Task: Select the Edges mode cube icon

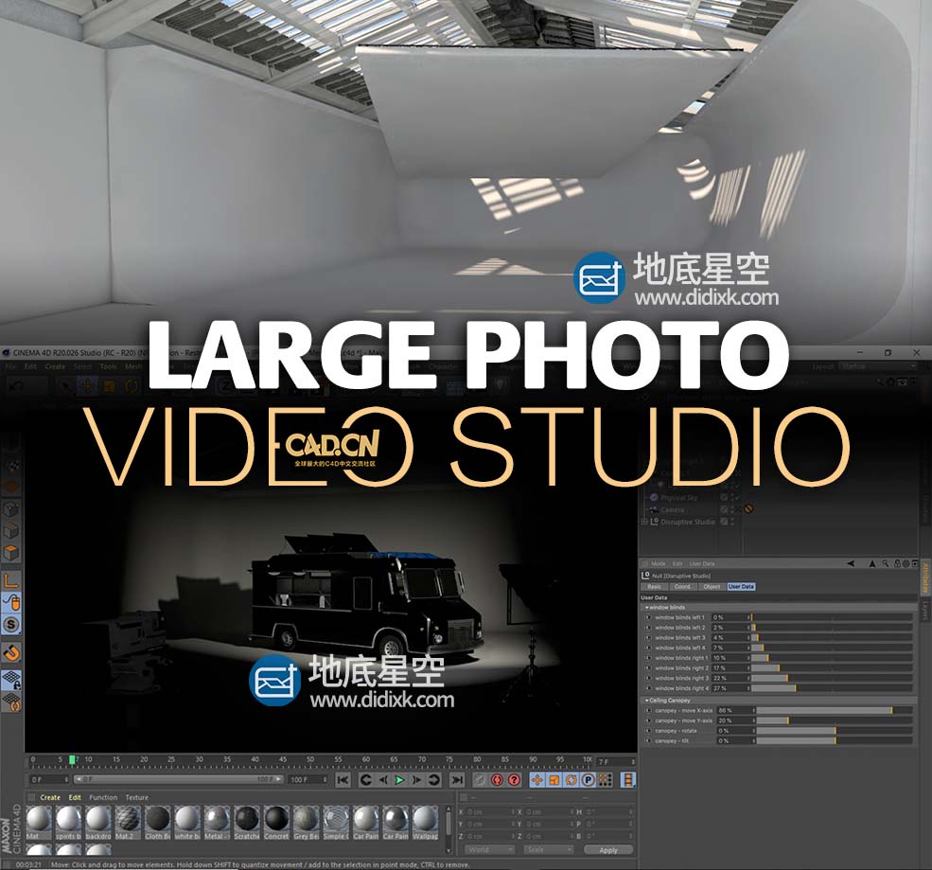Action: coord(11,530)
